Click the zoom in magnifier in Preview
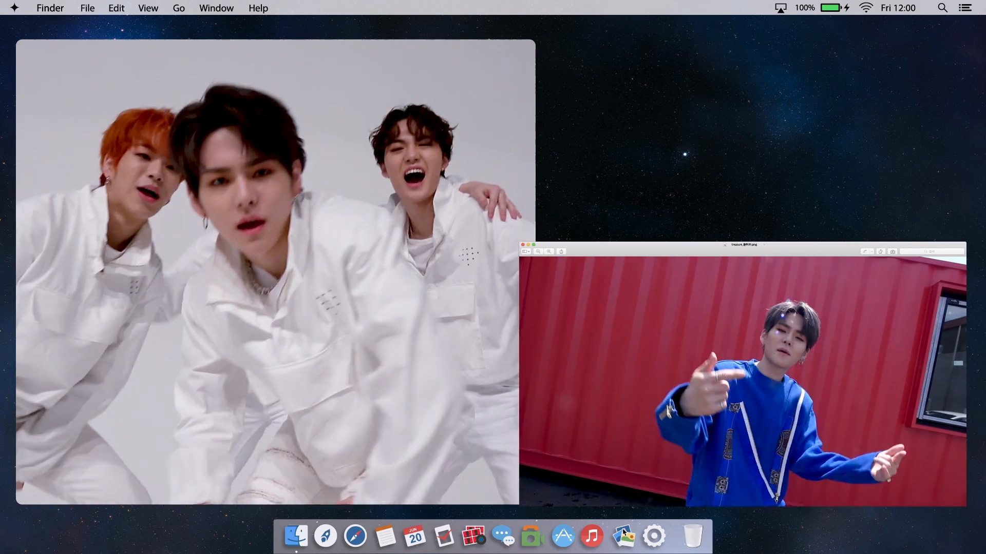986x554 pixels. point(549,251)
